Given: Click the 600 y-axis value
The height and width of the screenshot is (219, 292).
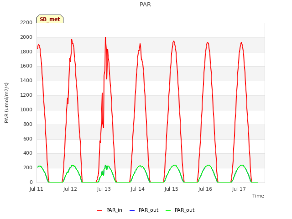Looking at the screenshot, I should (28, 139).
